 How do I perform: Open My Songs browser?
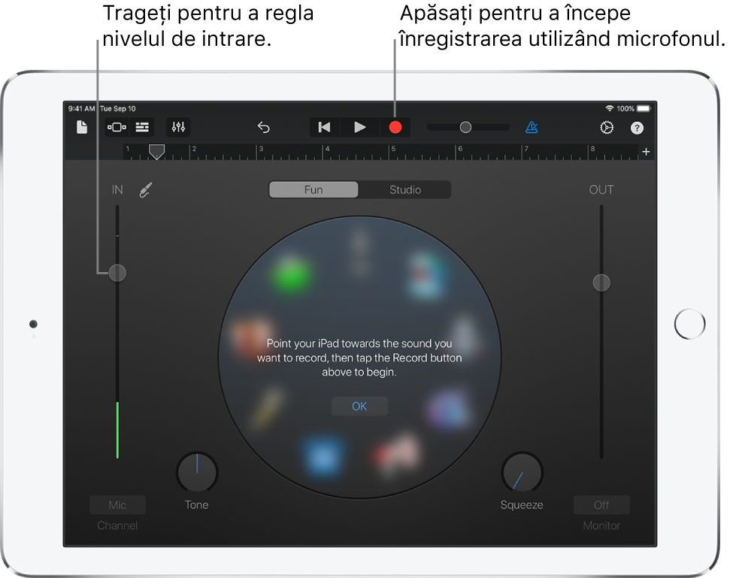tap(82, 127)
